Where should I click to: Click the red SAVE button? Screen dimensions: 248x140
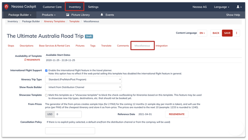[x=227, y=33]
